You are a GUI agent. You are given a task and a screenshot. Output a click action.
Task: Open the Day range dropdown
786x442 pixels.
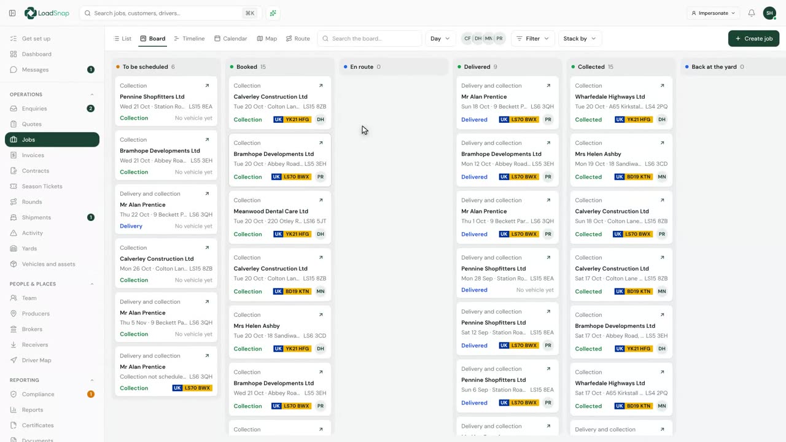pyautogui.click(x=440, y=38)
